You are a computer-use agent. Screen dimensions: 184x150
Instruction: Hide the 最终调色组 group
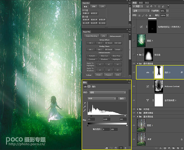tap(134, 64)
